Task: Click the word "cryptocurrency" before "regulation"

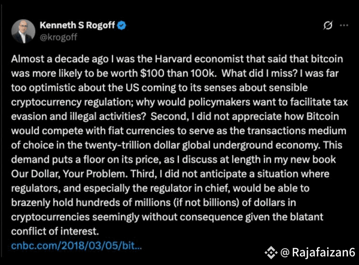Action: point(46,102)
